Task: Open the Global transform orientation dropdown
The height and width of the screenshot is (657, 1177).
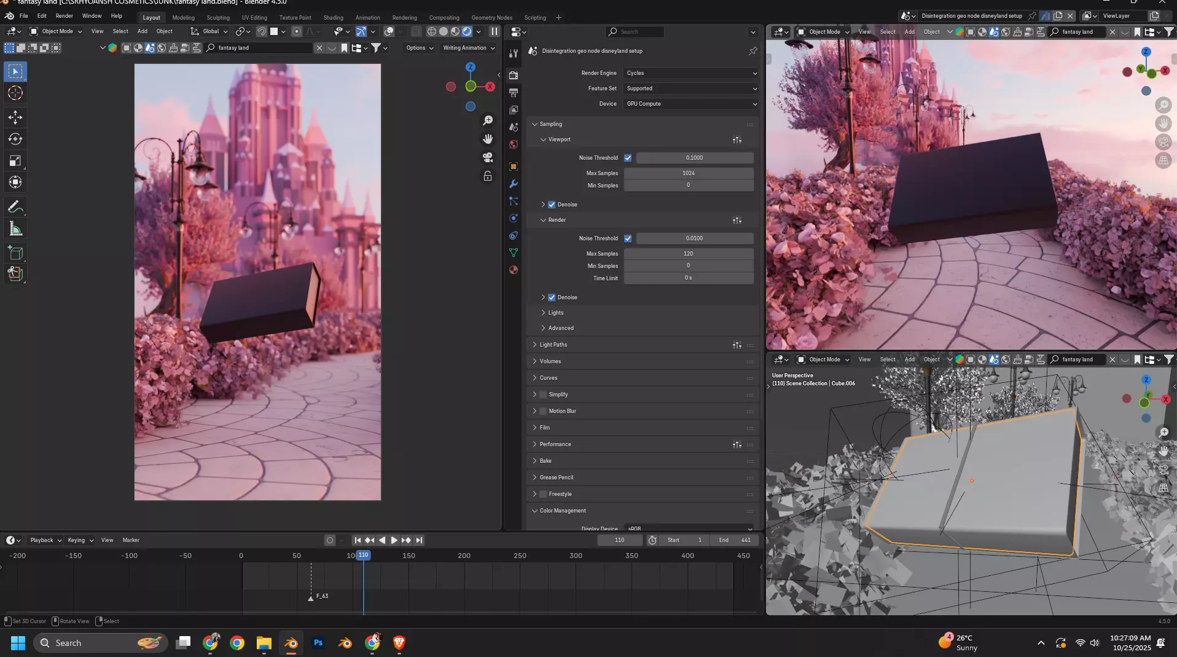Action: click(x=209, y=31)
